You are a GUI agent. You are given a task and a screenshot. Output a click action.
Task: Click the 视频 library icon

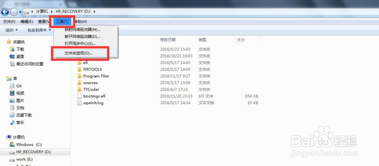pos(13,93)
